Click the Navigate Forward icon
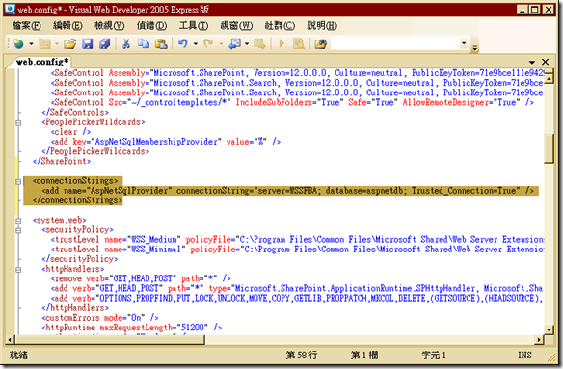The image size is (563, 369). tap(259, 44)
